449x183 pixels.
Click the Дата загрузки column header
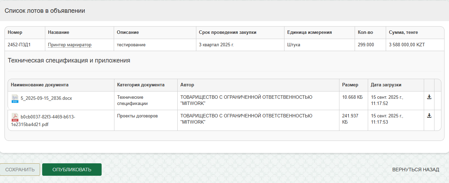pos(386,85)
